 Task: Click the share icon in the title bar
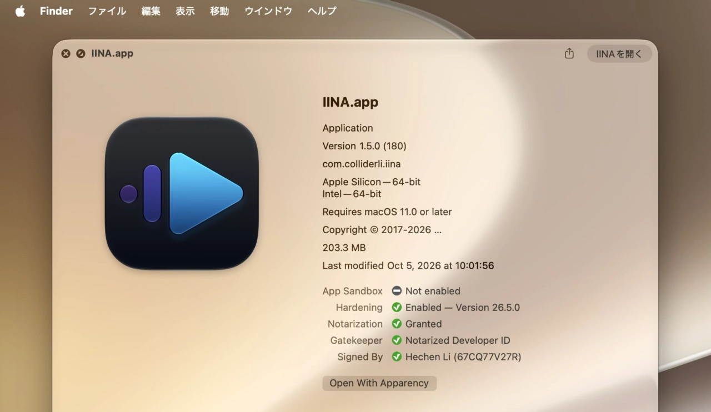point(569,53)
